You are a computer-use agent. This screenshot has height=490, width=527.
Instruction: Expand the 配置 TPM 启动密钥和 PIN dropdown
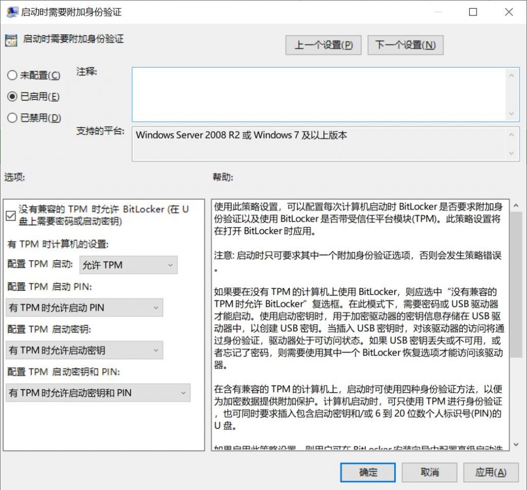tap(98, 393)
